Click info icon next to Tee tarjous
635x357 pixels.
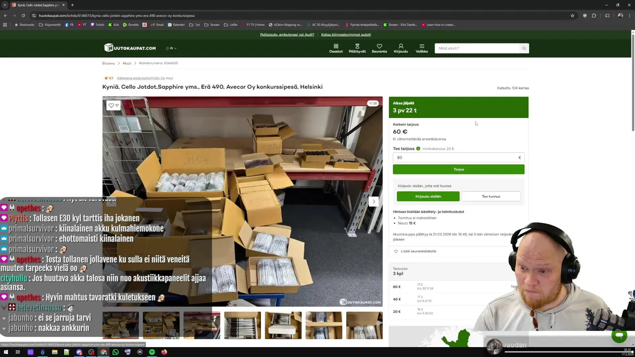418,149
